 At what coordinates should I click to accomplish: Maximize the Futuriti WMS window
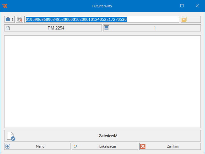(182, 6)
